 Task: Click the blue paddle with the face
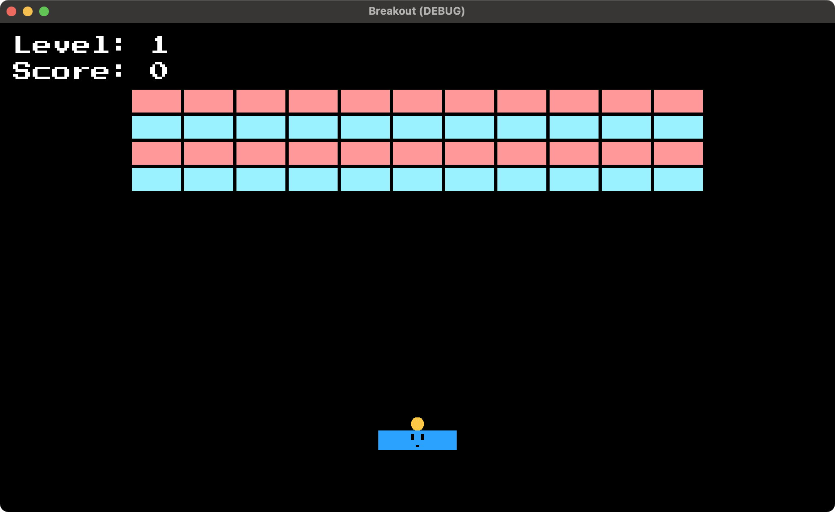click(x=417, y=440)
